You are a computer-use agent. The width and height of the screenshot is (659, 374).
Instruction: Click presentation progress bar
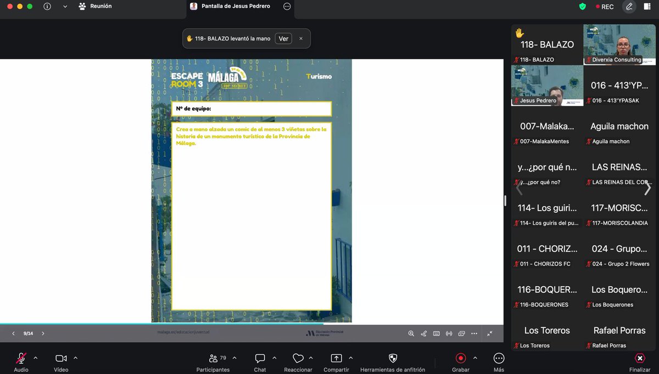(252, 324)
